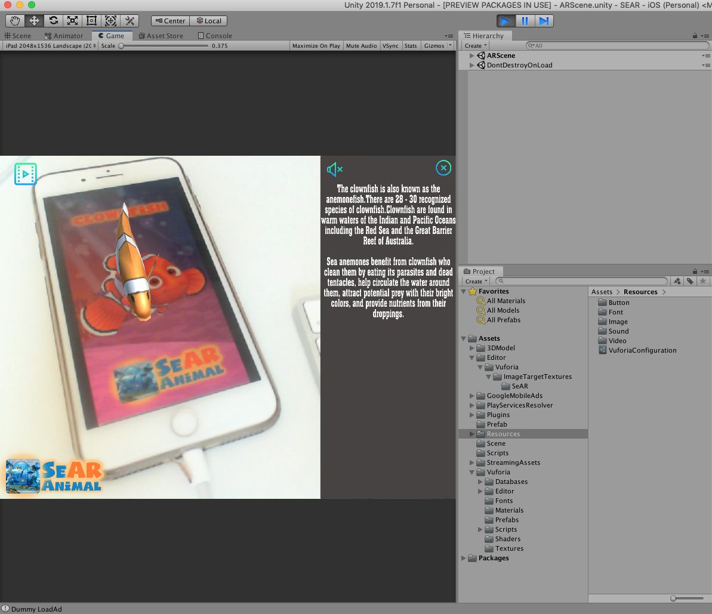
Task: Select the Hand tool in toolbar
Action: (x=15, y=21)
